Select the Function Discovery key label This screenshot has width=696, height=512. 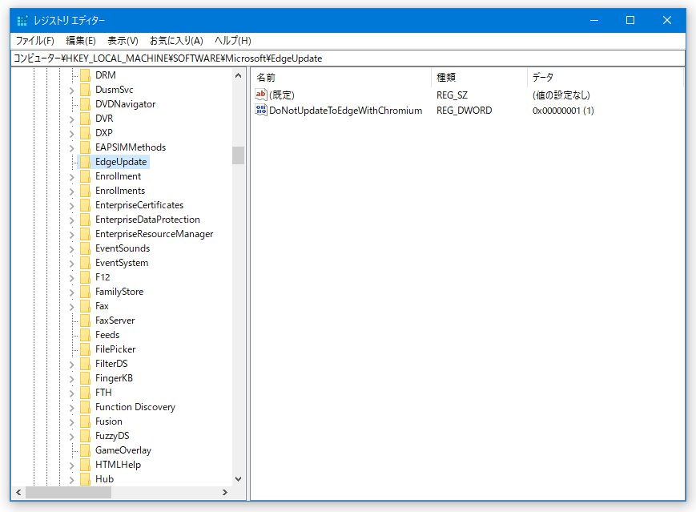[x=135, y=407]
